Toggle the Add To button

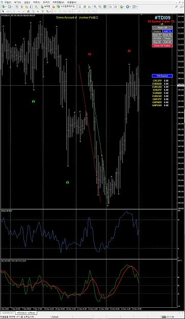pos(168,31)
